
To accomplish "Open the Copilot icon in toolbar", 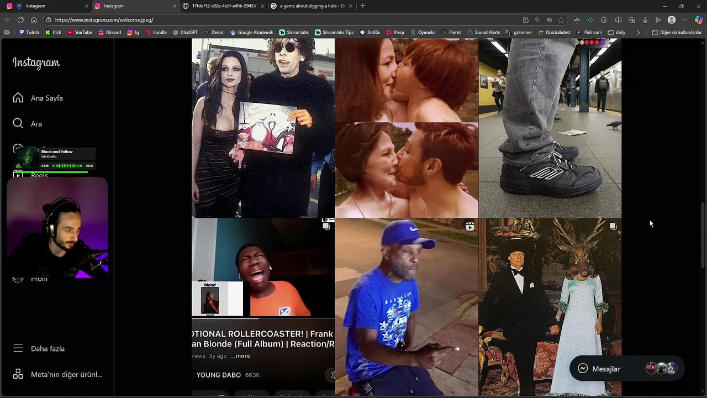I will click(699, 20).
